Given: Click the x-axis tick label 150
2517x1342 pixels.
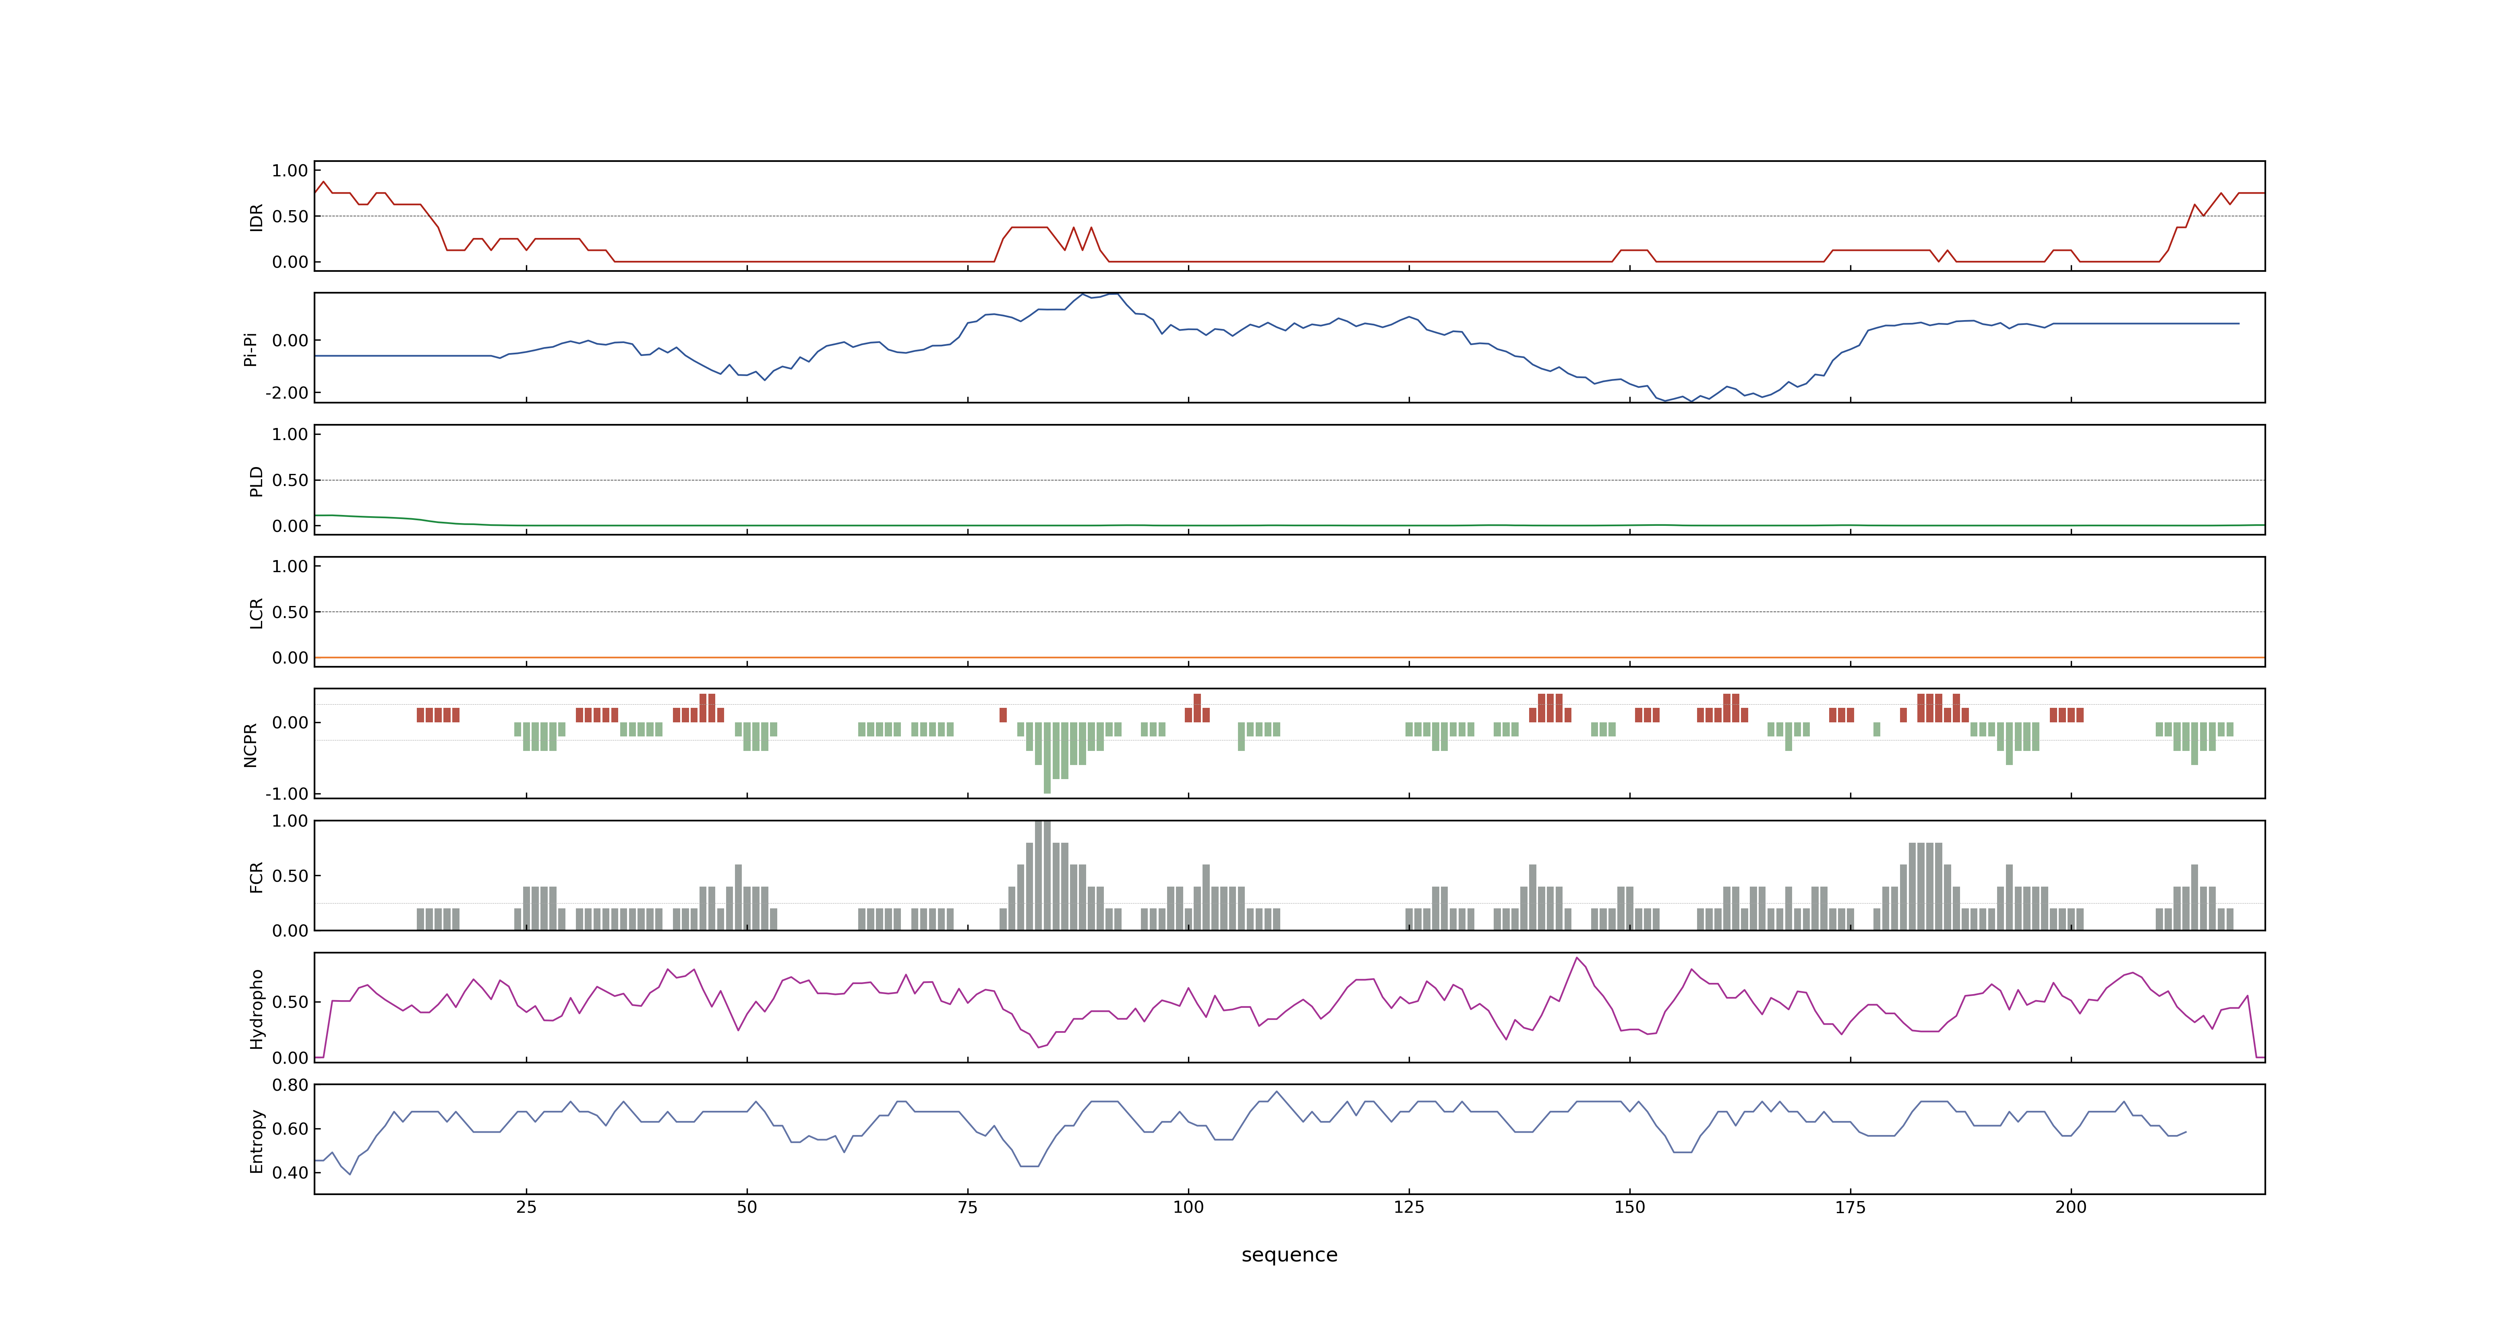Looking at the screenshot, I should click(1630, 1206).
